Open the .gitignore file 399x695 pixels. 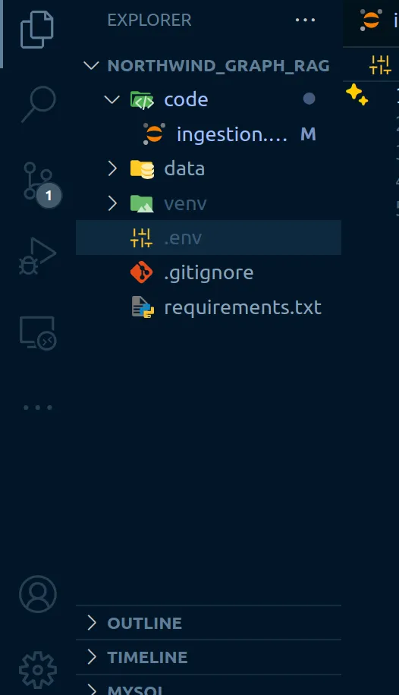click(209, 272)
